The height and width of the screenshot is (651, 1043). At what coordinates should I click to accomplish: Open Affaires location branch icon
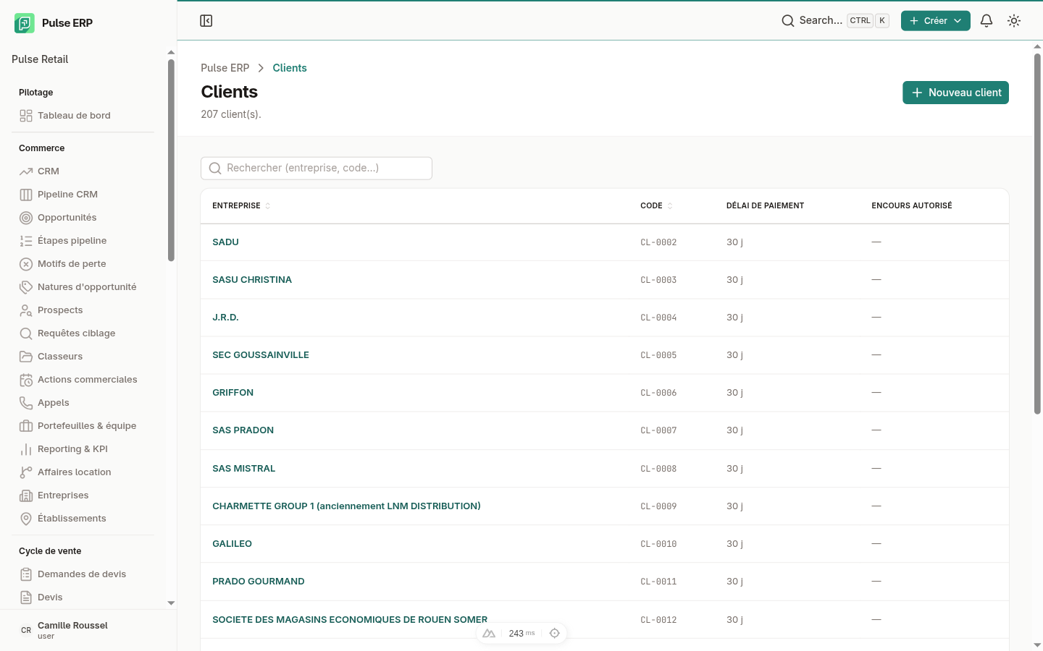pos(26,472)
